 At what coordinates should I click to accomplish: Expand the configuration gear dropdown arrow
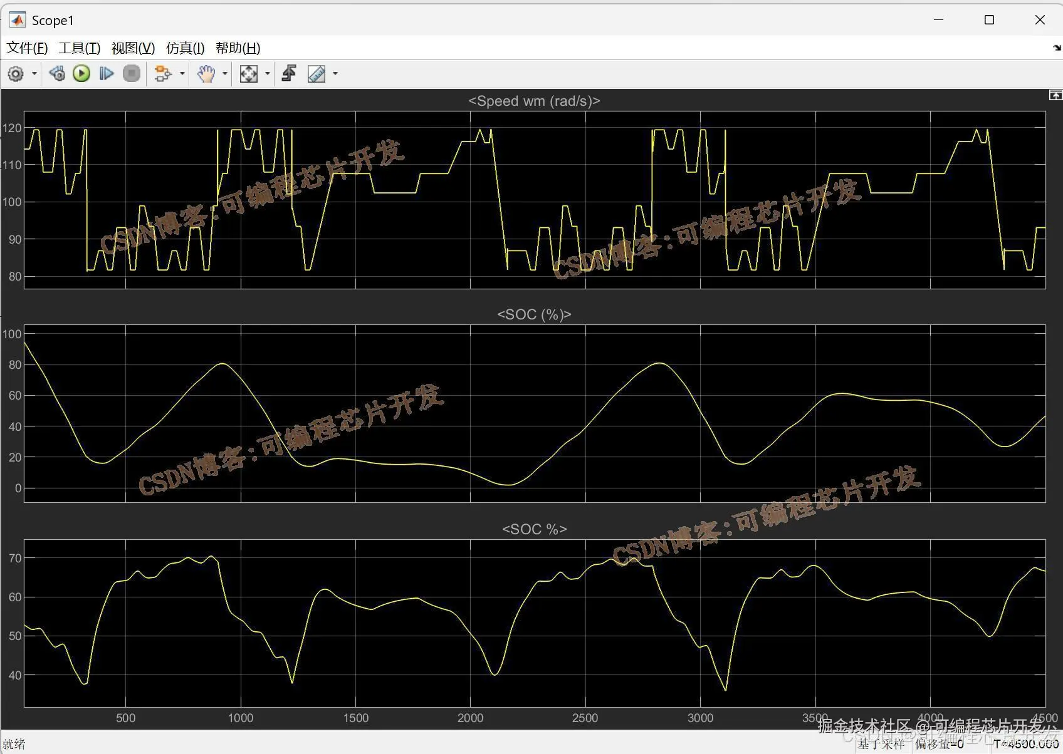click(34, 74)
